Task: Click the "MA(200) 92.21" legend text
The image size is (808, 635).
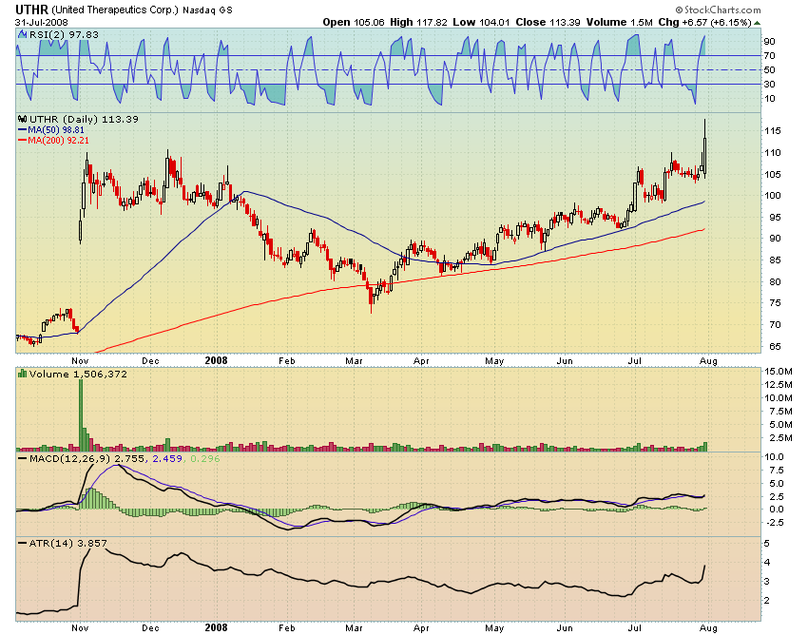Action: point(58,140)
